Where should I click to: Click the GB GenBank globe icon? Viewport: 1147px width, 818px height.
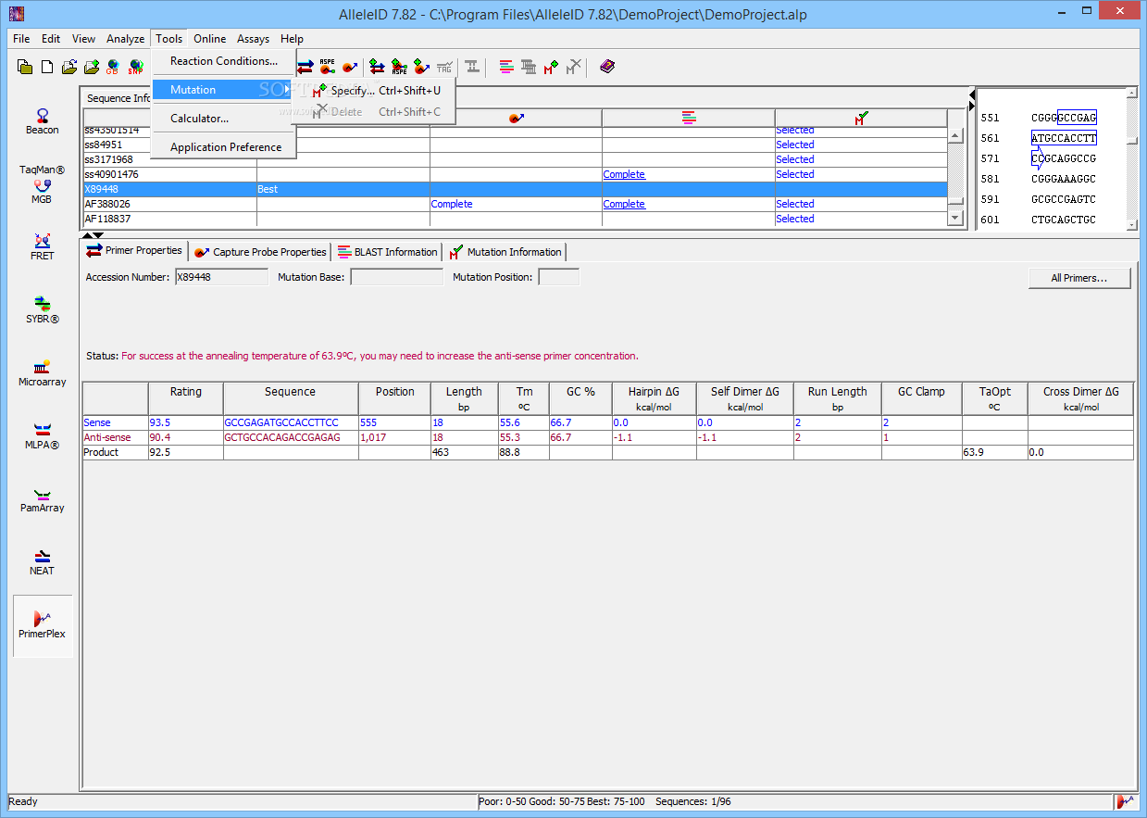(113, 67)
